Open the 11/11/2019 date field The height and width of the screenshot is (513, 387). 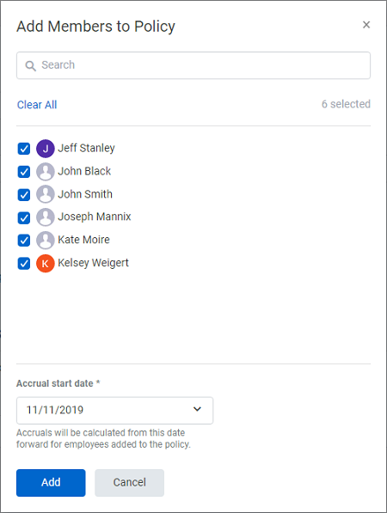tap(114, 411)
